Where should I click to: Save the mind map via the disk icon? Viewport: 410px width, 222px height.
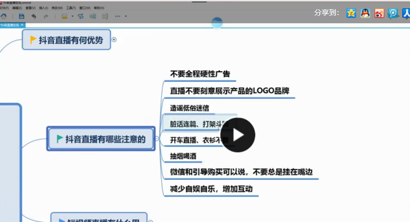tap(21, 16)
